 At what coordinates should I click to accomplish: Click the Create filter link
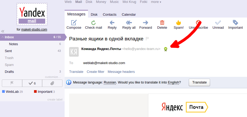[95, 72]
